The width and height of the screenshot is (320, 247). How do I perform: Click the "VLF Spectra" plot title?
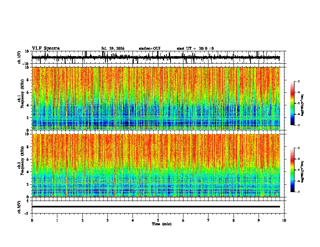(46, 48)
